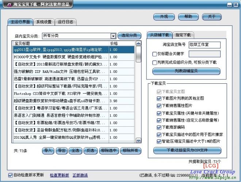Open the 检查更新版 link

click(x=60, y=175)
